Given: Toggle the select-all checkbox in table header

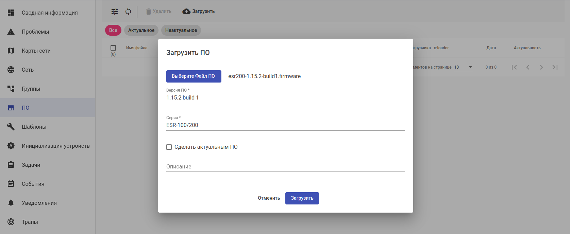Looking at the screenshot, I should click(x=113, y=48).
